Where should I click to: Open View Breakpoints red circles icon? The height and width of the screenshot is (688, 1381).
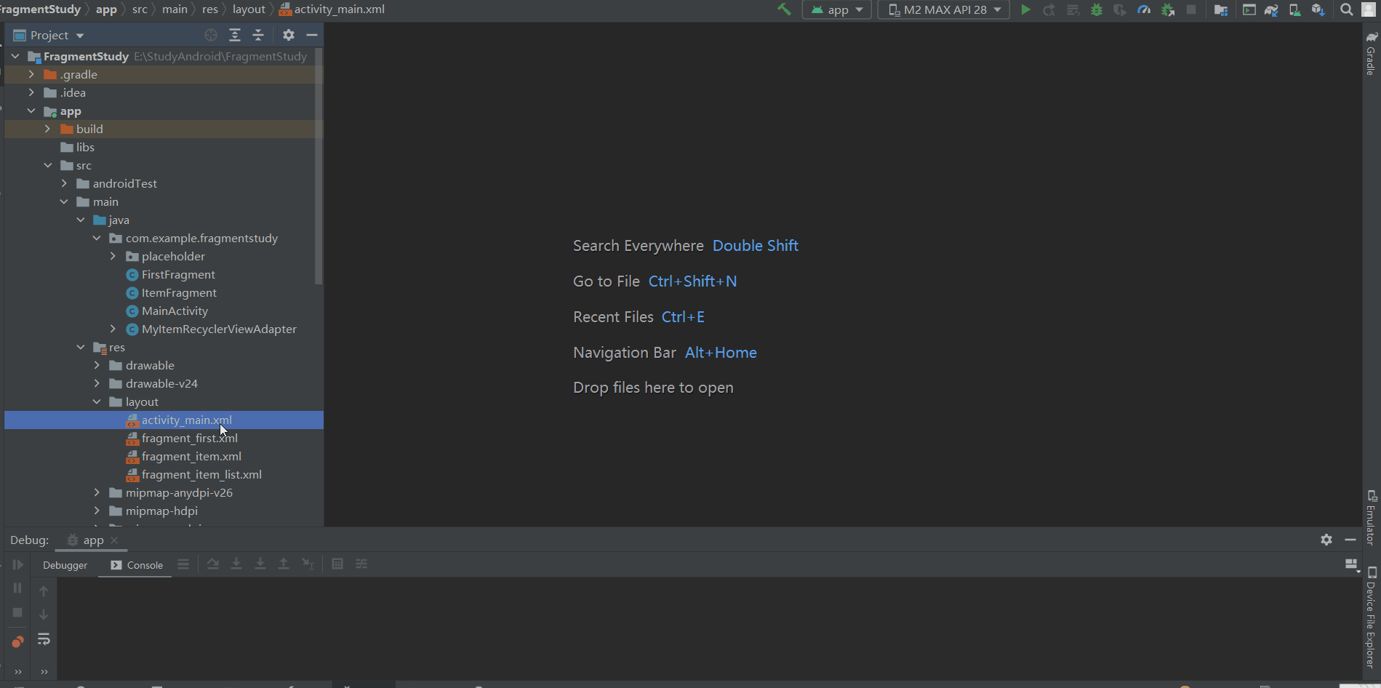tap(17, 641)
